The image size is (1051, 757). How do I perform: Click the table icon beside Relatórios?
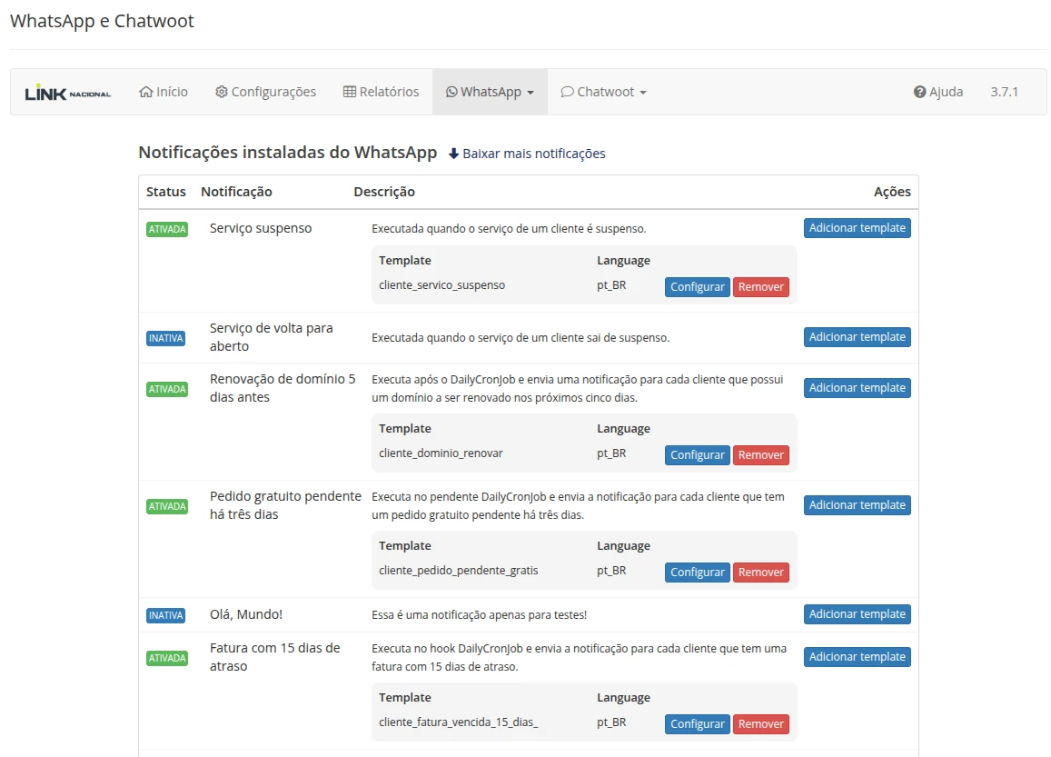pyautogui.click(x=350, y=92)
